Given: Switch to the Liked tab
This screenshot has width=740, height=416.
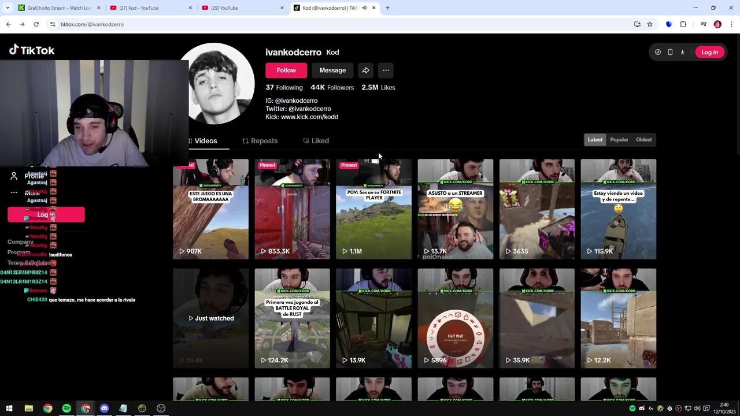Looking at the screenshot, I should pos(316,141).
